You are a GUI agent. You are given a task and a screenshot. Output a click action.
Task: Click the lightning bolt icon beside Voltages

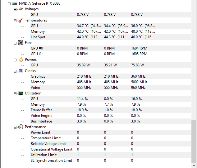pos(21,9)
